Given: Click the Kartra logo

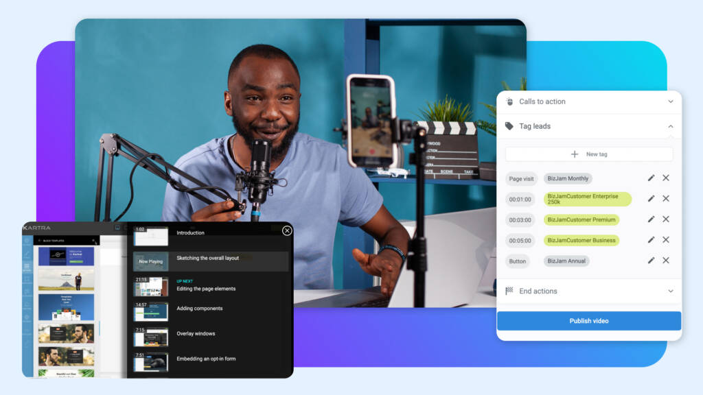Looking at the screenshot, I should pos(37,228).
